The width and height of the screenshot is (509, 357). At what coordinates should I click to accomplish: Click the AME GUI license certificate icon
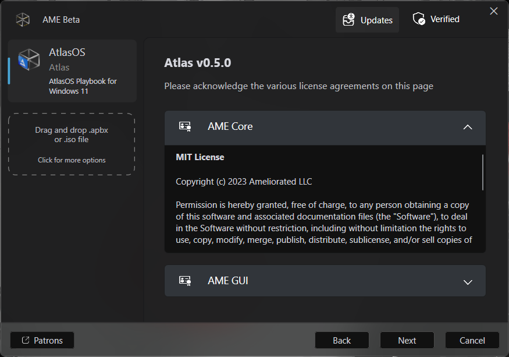[x=185, y=281]
